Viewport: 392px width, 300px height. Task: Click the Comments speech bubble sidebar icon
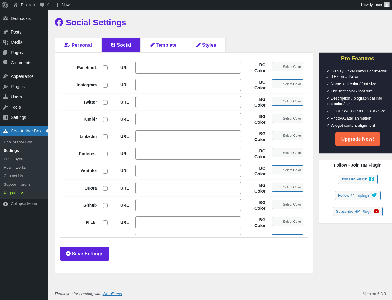pos(5,63)
